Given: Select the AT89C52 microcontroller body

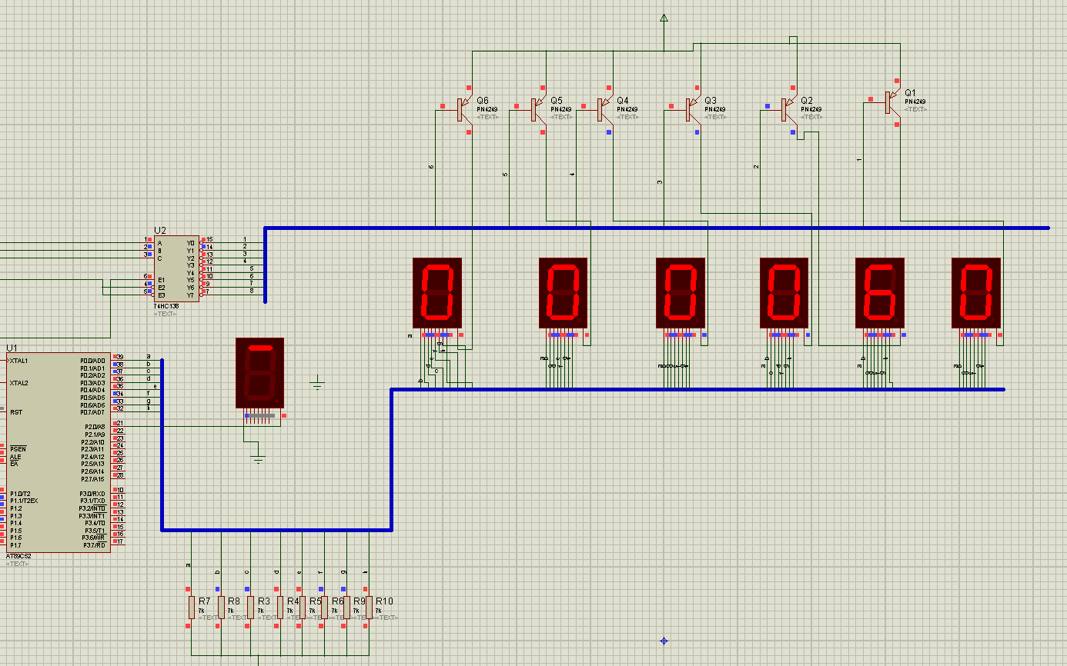Looking at the screenshot, I should pos(59,452).
